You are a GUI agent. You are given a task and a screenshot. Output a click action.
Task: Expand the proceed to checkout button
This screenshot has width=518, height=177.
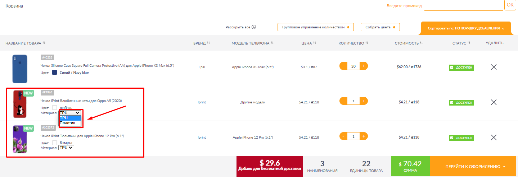pos(474,167)
